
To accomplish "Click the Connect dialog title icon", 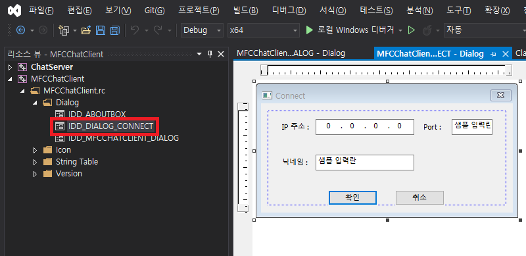I will (267, 95).
